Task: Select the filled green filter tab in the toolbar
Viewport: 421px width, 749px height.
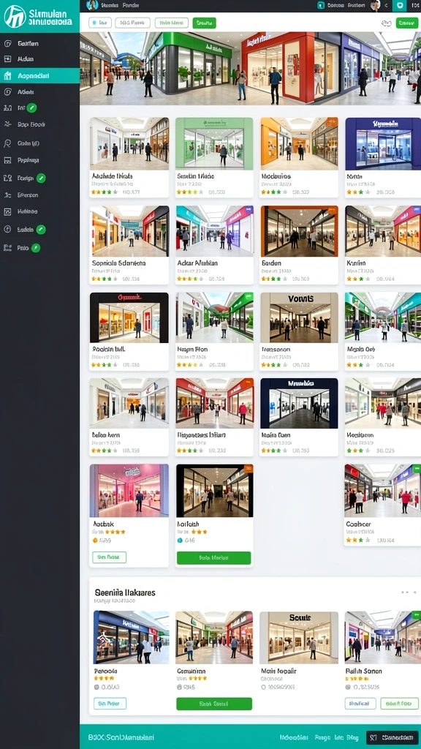Action: [205, 23]
